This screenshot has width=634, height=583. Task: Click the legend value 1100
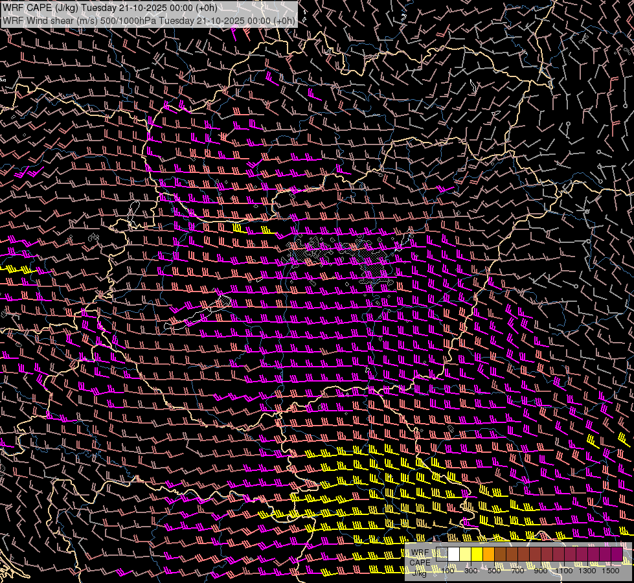pyautogui.click(x=564, y=571)
